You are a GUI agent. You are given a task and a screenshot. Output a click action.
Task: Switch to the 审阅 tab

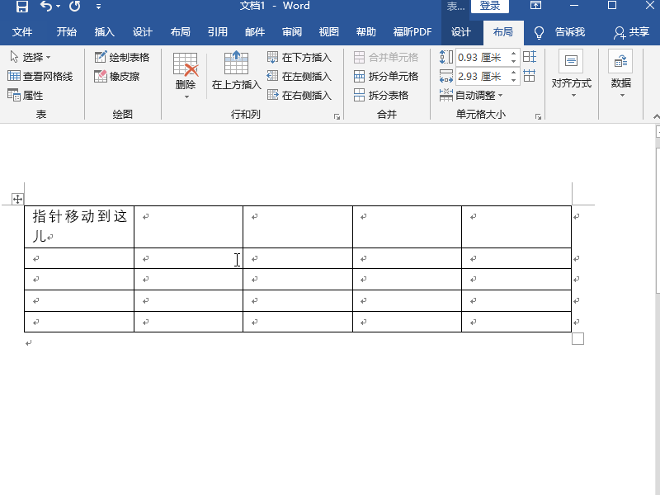click(x=292, y=32)
